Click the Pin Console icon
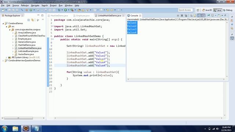235x132 pixels. (208, 15)
